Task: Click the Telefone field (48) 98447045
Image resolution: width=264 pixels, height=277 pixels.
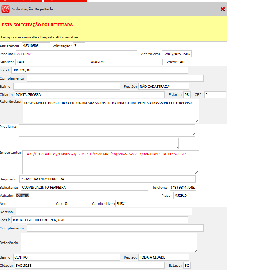Action: pyautogui.click(x=183, y=187)
